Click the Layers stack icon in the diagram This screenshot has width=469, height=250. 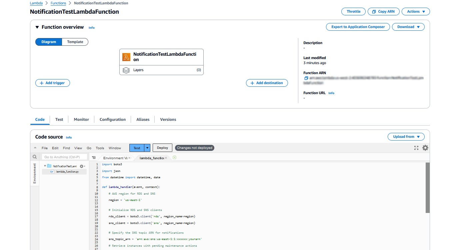tap(126, 70)
